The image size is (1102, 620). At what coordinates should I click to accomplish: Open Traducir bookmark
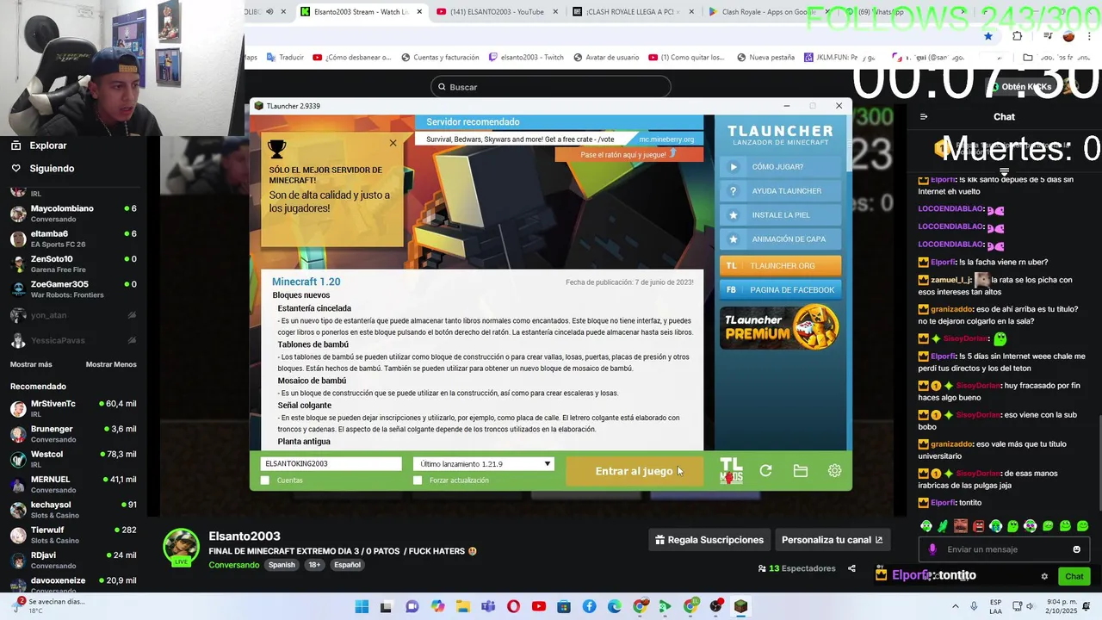coord(285,58)
